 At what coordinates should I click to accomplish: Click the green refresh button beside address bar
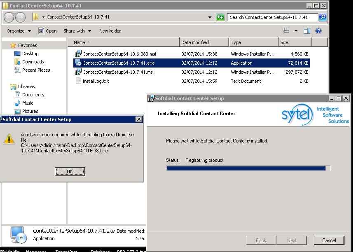[220, 17]
